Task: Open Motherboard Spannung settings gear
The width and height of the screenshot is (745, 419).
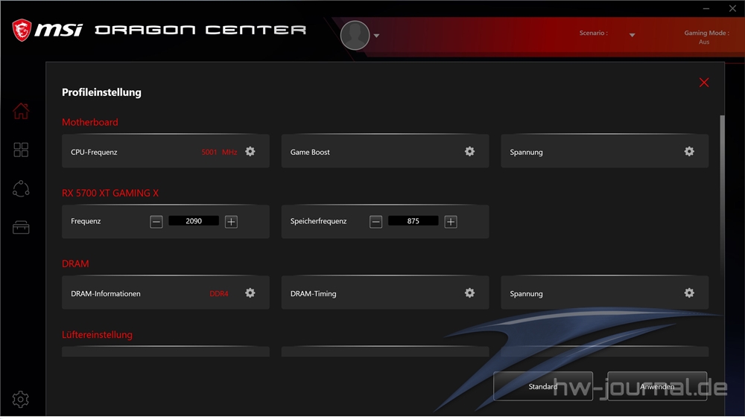Action: point(689,151)
